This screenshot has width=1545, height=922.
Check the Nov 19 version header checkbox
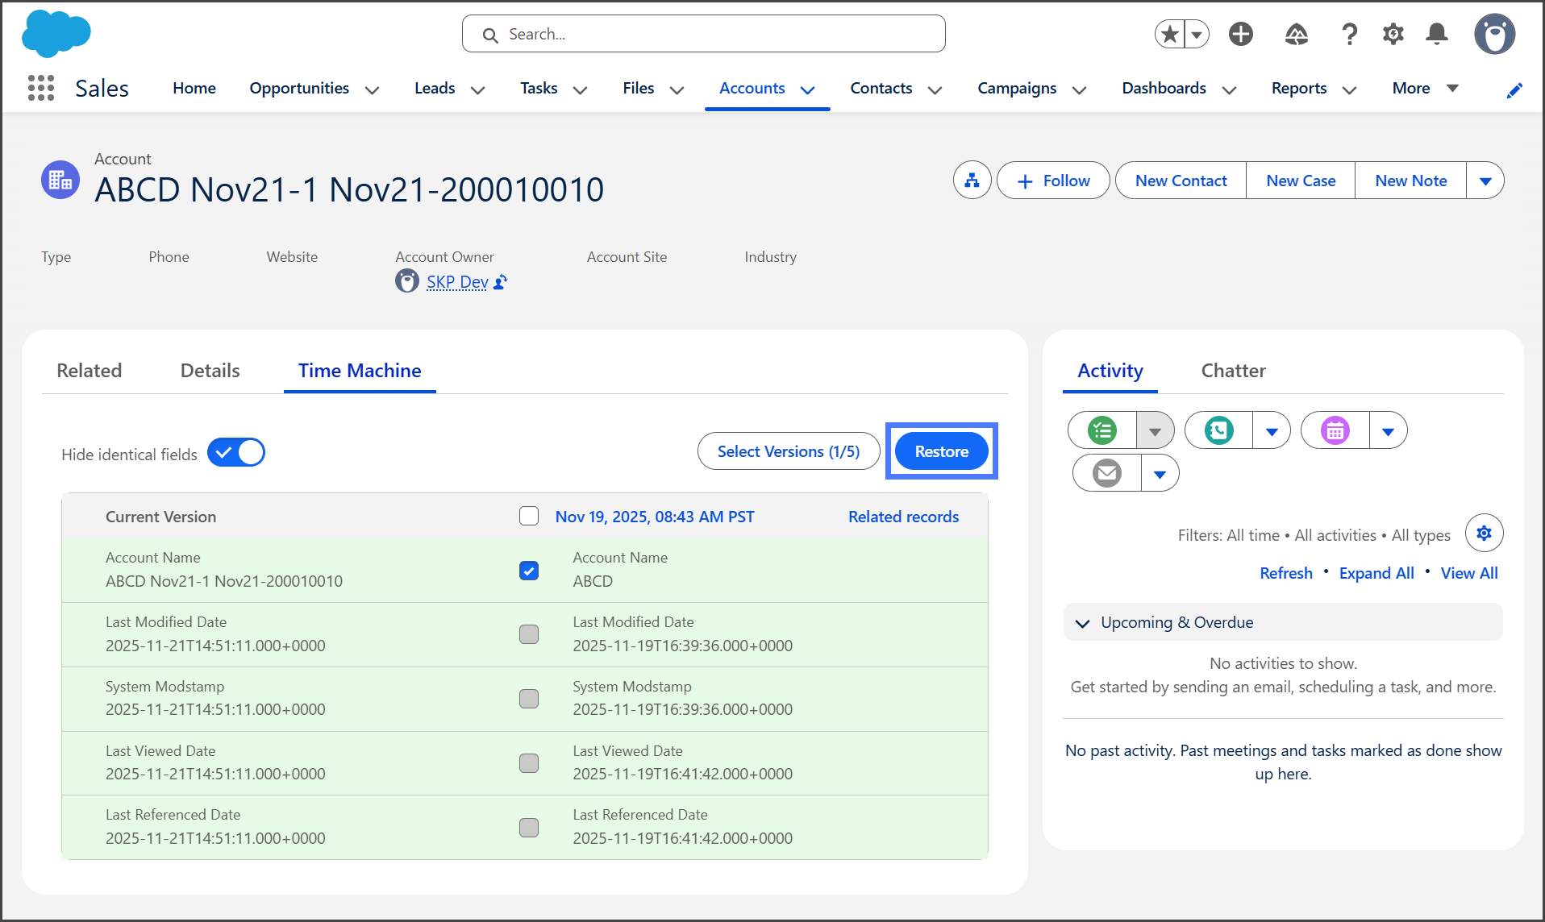[x=529, y=516]
